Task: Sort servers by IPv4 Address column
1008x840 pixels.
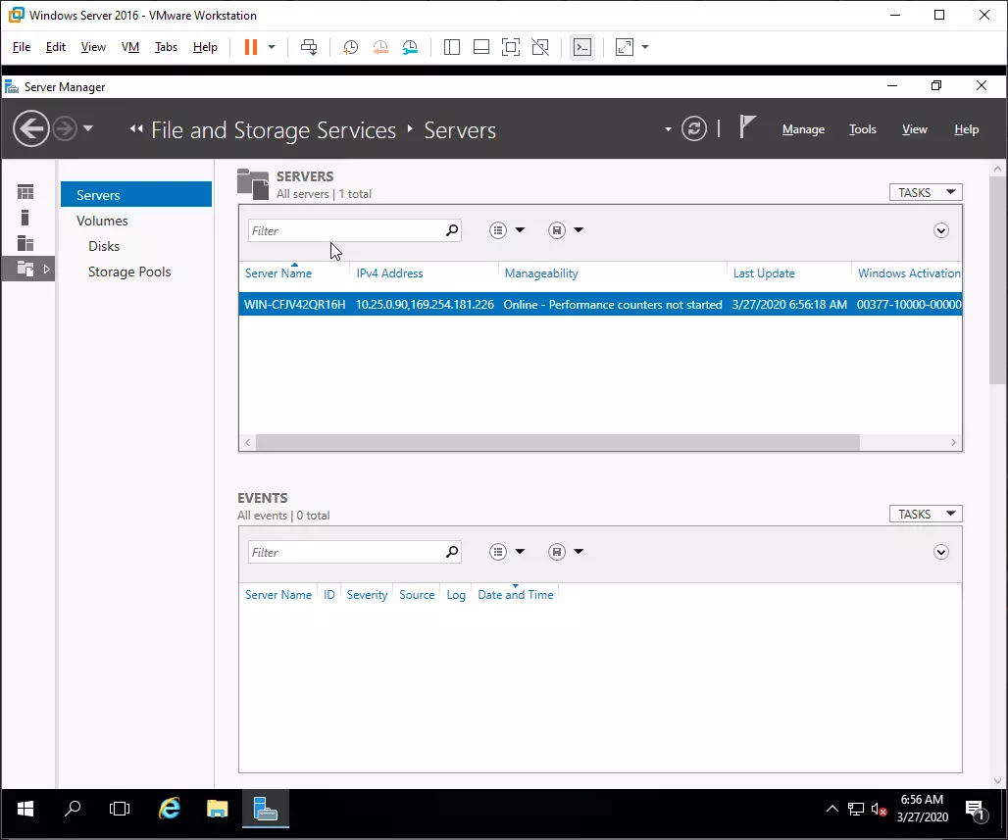Action: [x=389, y=273]
